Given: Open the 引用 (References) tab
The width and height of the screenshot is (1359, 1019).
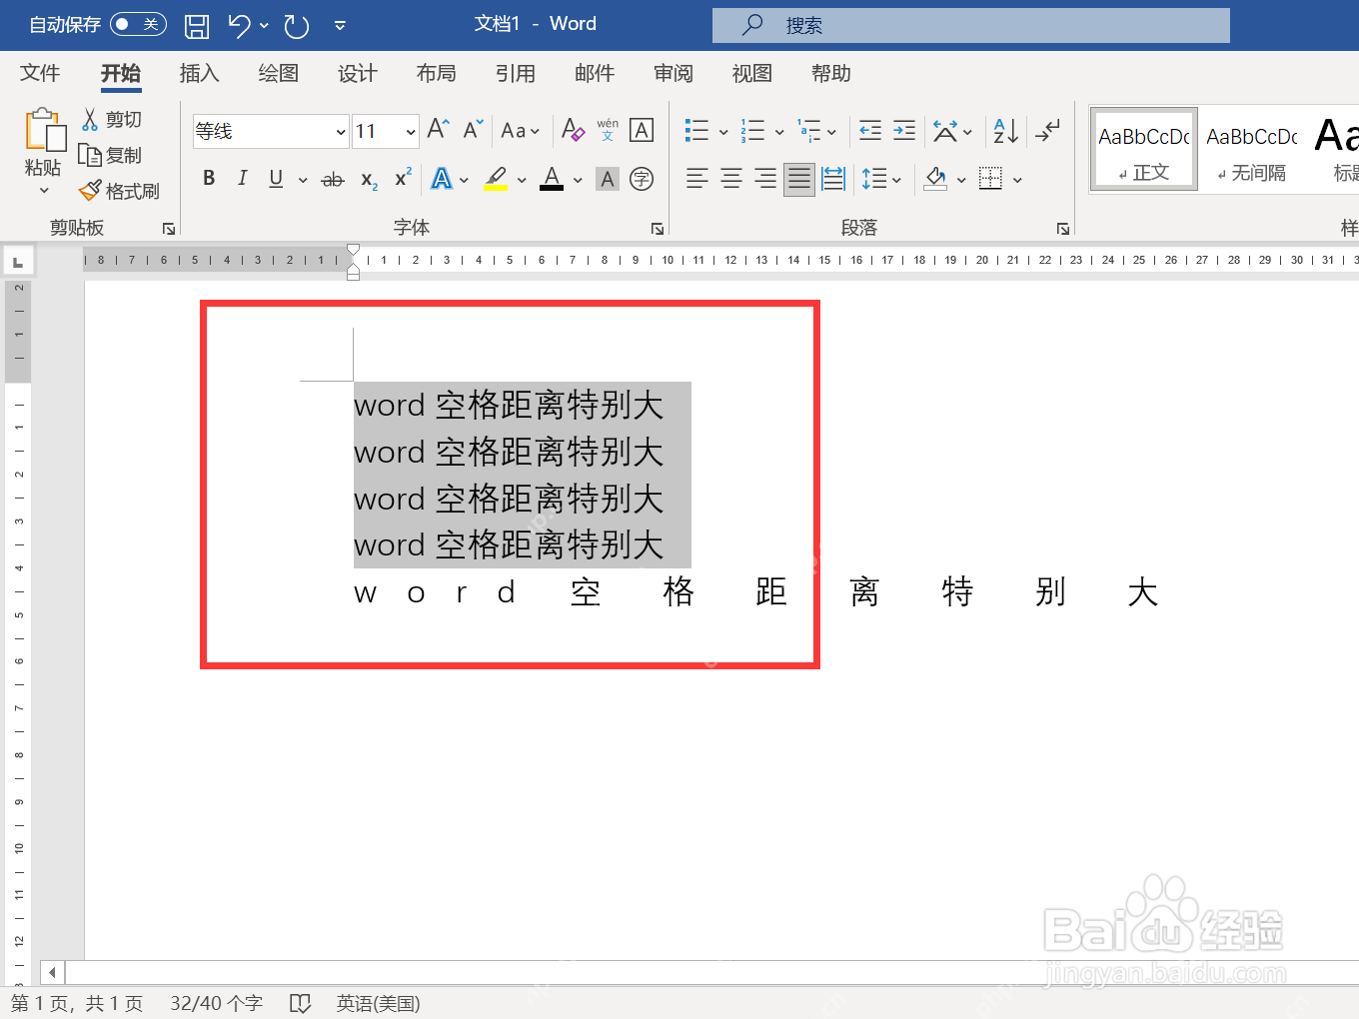Looking at the screenshot, I should [515, 73].
